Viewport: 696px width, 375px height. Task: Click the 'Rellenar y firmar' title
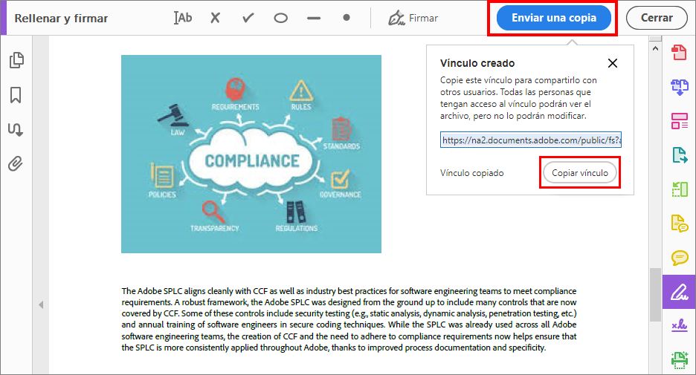tap(61, 18)
